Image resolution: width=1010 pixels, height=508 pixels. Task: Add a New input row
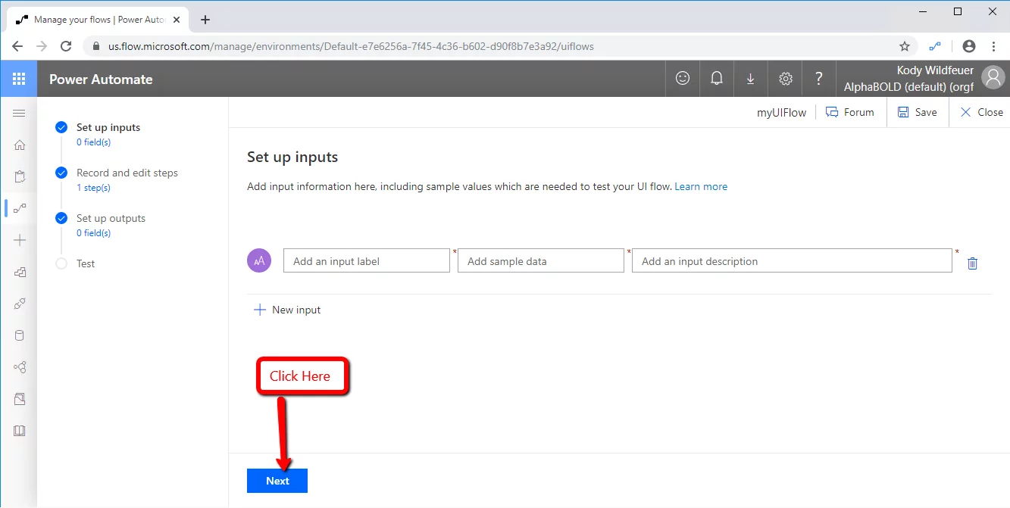287,310
